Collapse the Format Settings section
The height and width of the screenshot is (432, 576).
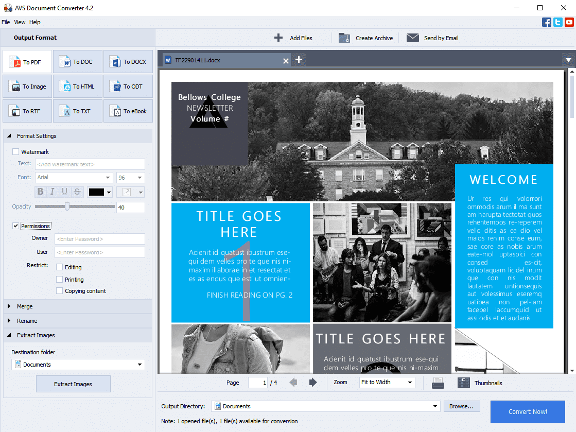click(9, 135)
